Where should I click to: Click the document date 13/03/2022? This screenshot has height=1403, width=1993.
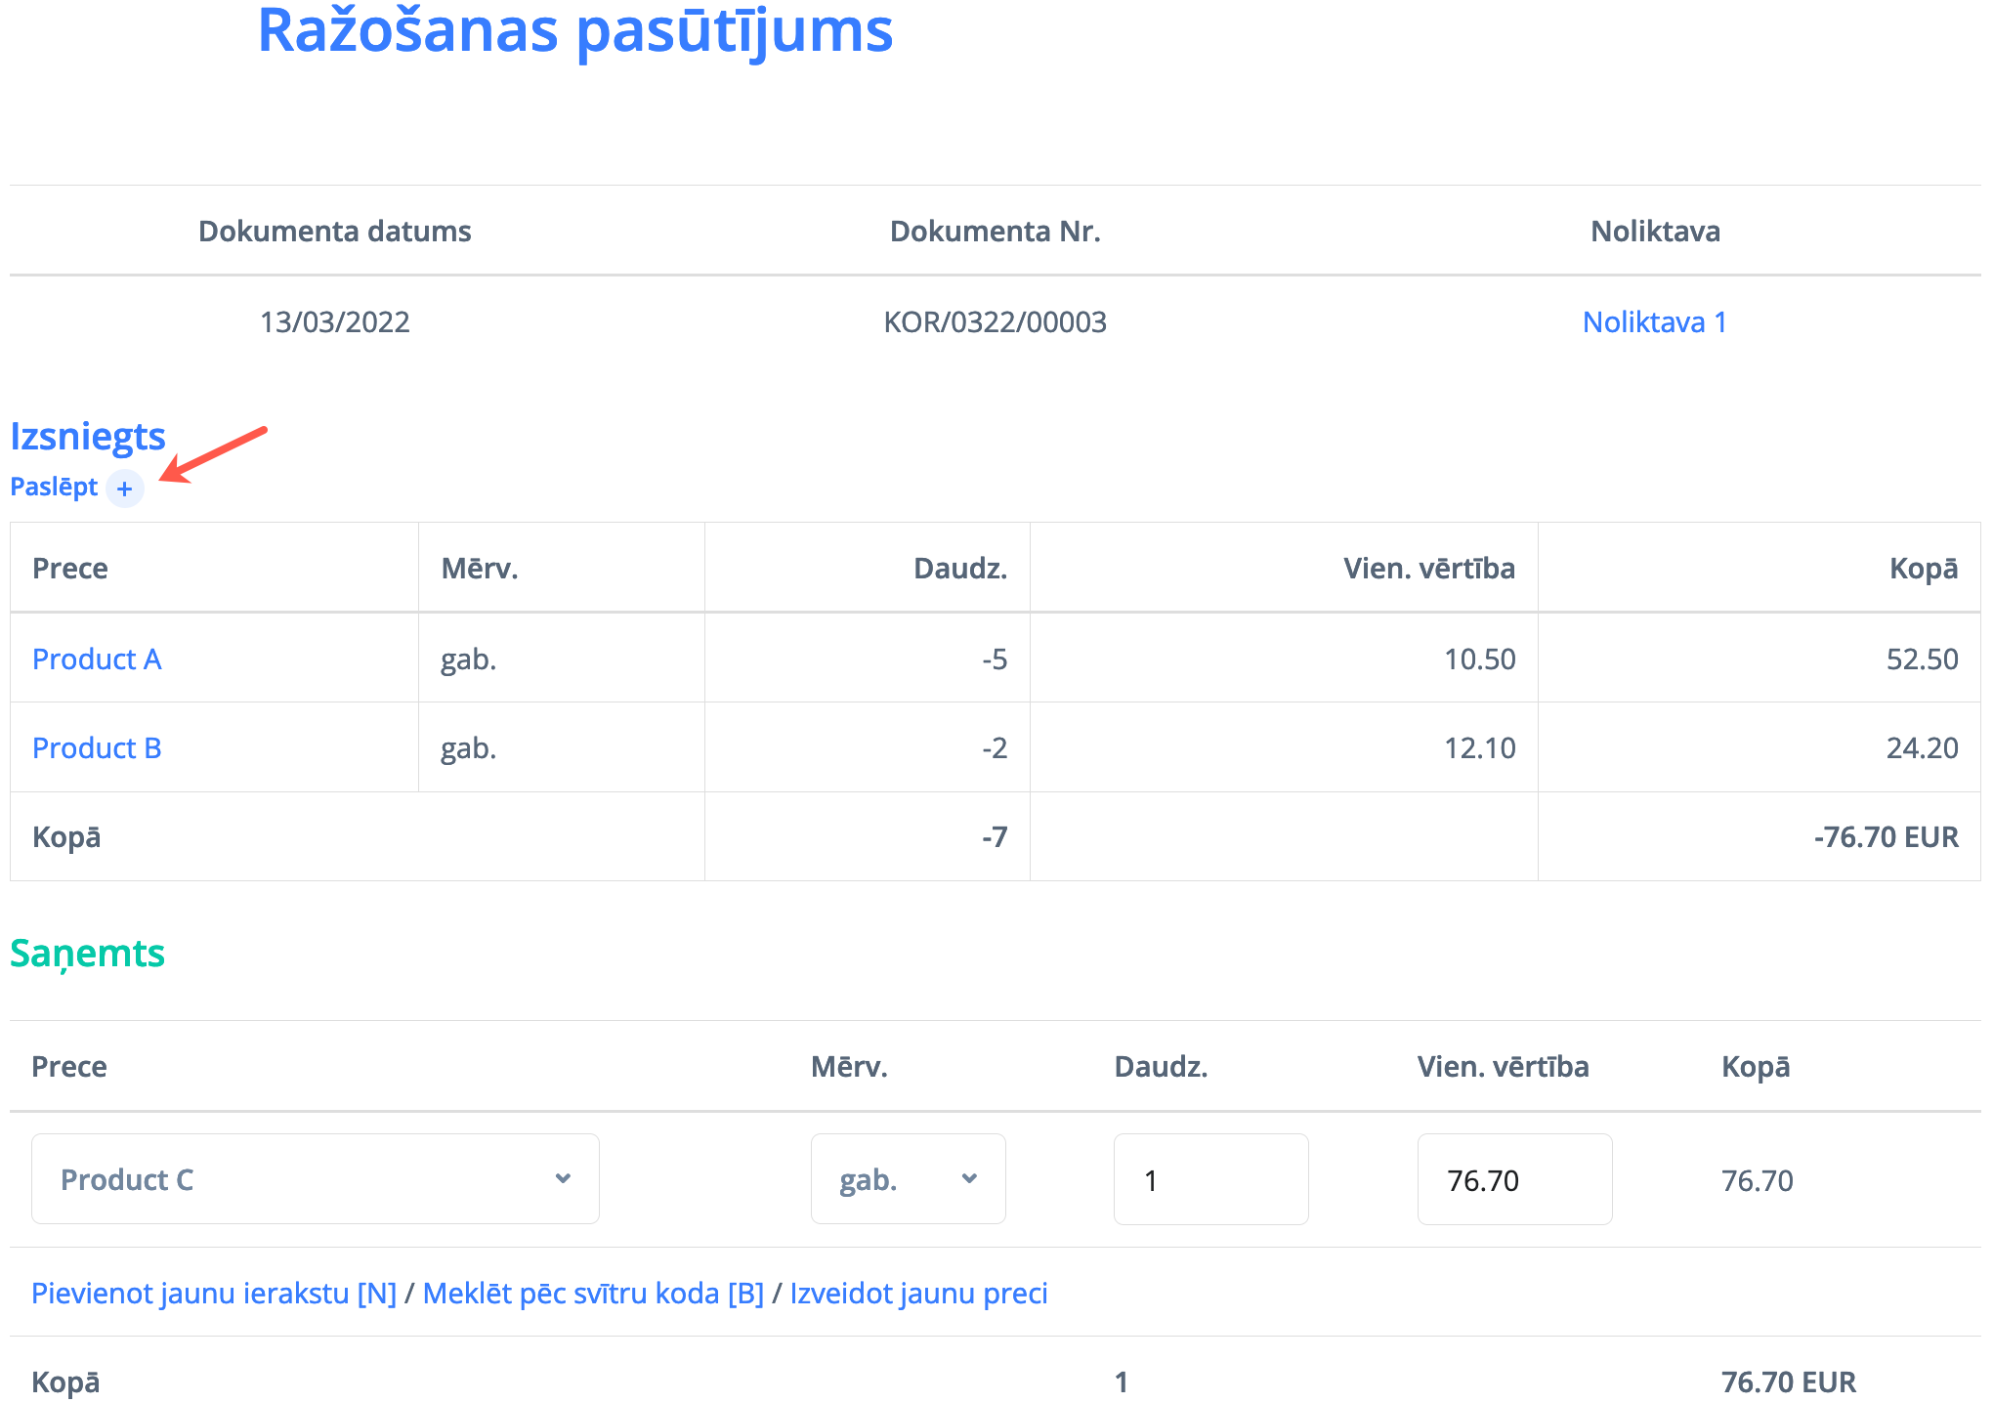pos(334,322)
